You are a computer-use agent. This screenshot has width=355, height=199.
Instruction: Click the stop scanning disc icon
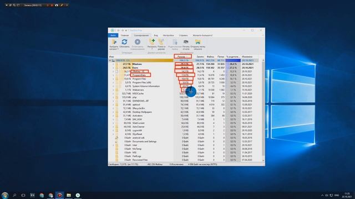138,42
